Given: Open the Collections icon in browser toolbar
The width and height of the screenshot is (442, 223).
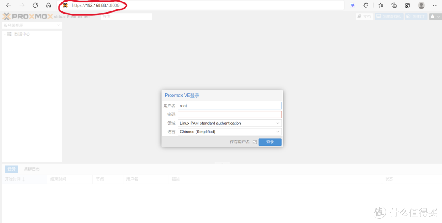Looking at the screenshot, I should [x=394, y=5].
